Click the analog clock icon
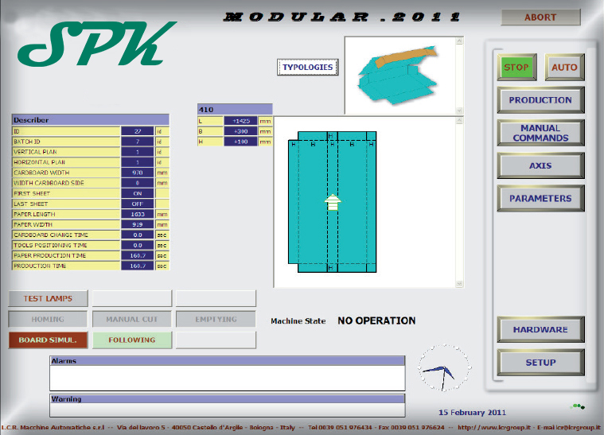 click(443, 369)
